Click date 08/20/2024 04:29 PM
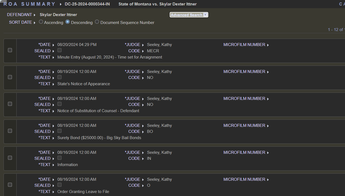Image resolution: width=345 pixels, height=196 pixels. click(77, 45)
